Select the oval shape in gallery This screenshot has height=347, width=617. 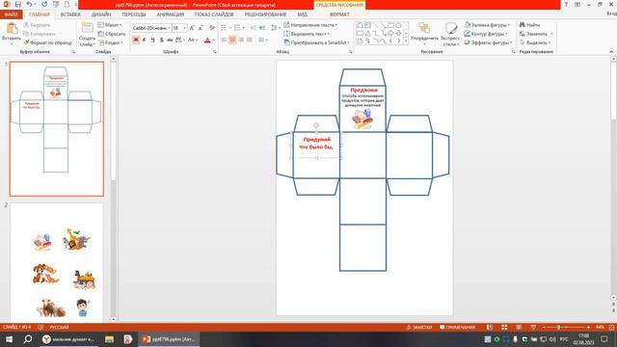click(398, 26)
